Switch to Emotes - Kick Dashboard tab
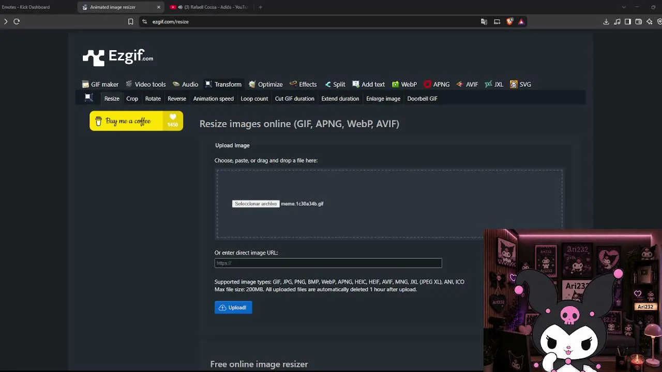 [26, 7]
